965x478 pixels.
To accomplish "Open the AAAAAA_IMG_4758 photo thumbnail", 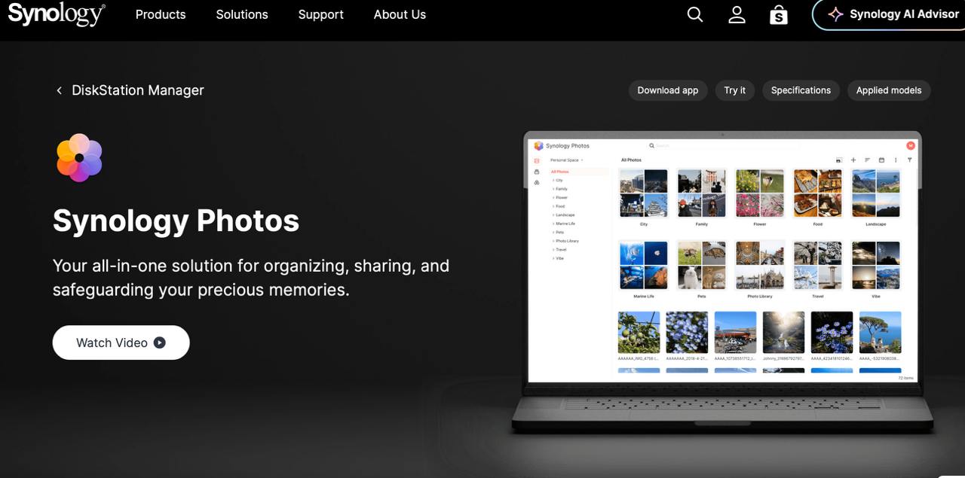I will pos(639,332).
